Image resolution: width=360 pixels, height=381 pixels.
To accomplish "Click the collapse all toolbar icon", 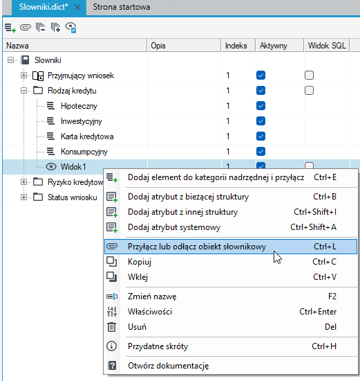I will tap(40, 27).
